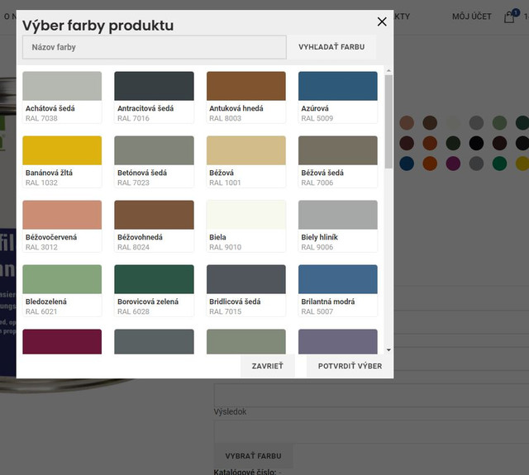Viewport: 529px width, 475px height.
Task: Close the color selection dialog with X
Action: coord(382,21)
